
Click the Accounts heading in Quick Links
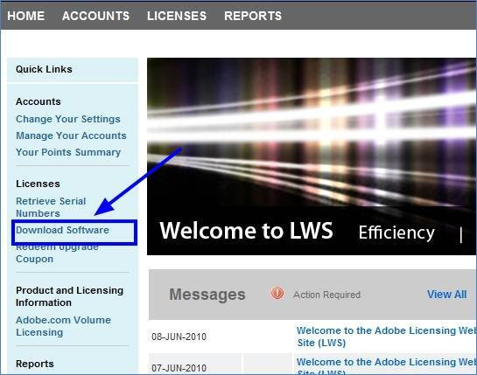39,101
